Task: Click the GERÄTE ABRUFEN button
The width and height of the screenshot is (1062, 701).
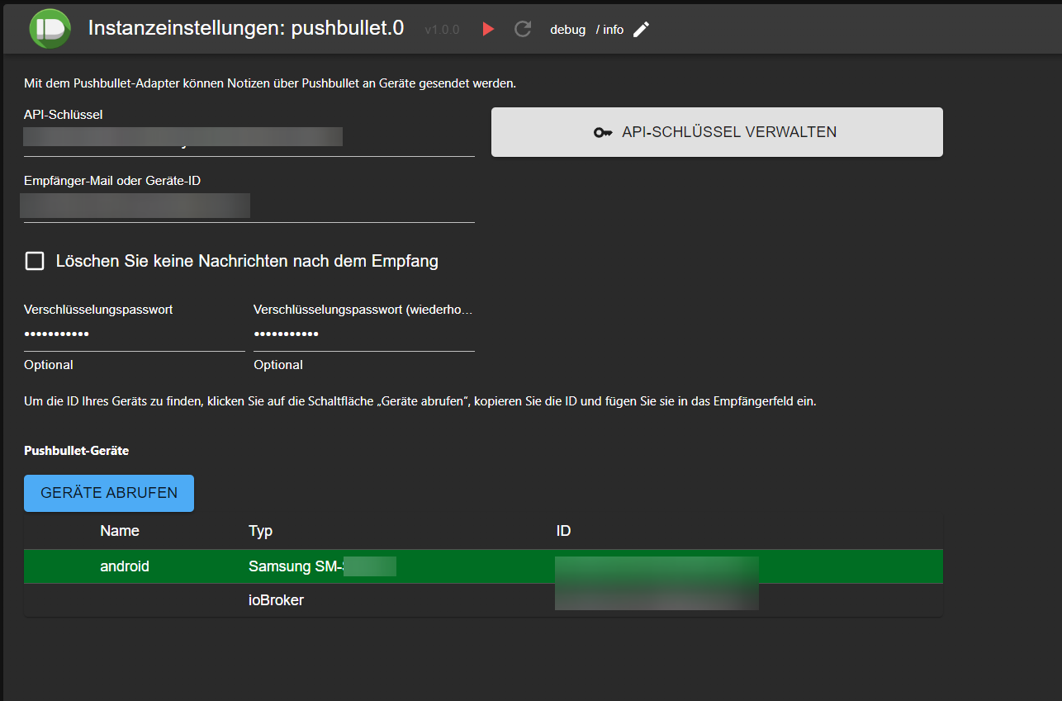Action: [x=109, y=493]
